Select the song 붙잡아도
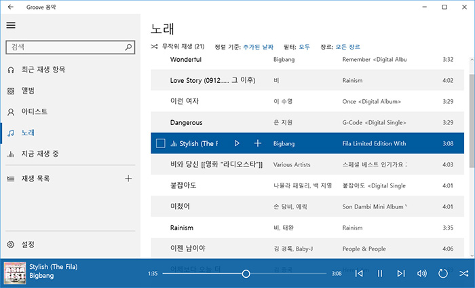 pos(183,185)
